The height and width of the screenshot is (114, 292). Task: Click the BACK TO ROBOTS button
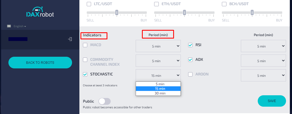pyautogui.click(x=40, y=62)
